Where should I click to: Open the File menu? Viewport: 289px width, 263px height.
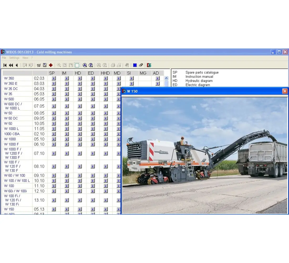pos(4,58)
